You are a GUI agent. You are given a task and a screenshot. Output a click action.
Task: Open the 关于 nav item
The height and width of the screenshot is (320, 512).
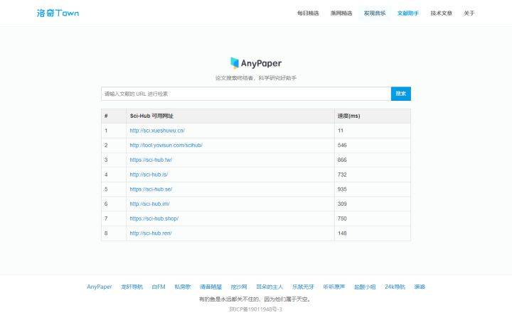[x=469, y=13]
